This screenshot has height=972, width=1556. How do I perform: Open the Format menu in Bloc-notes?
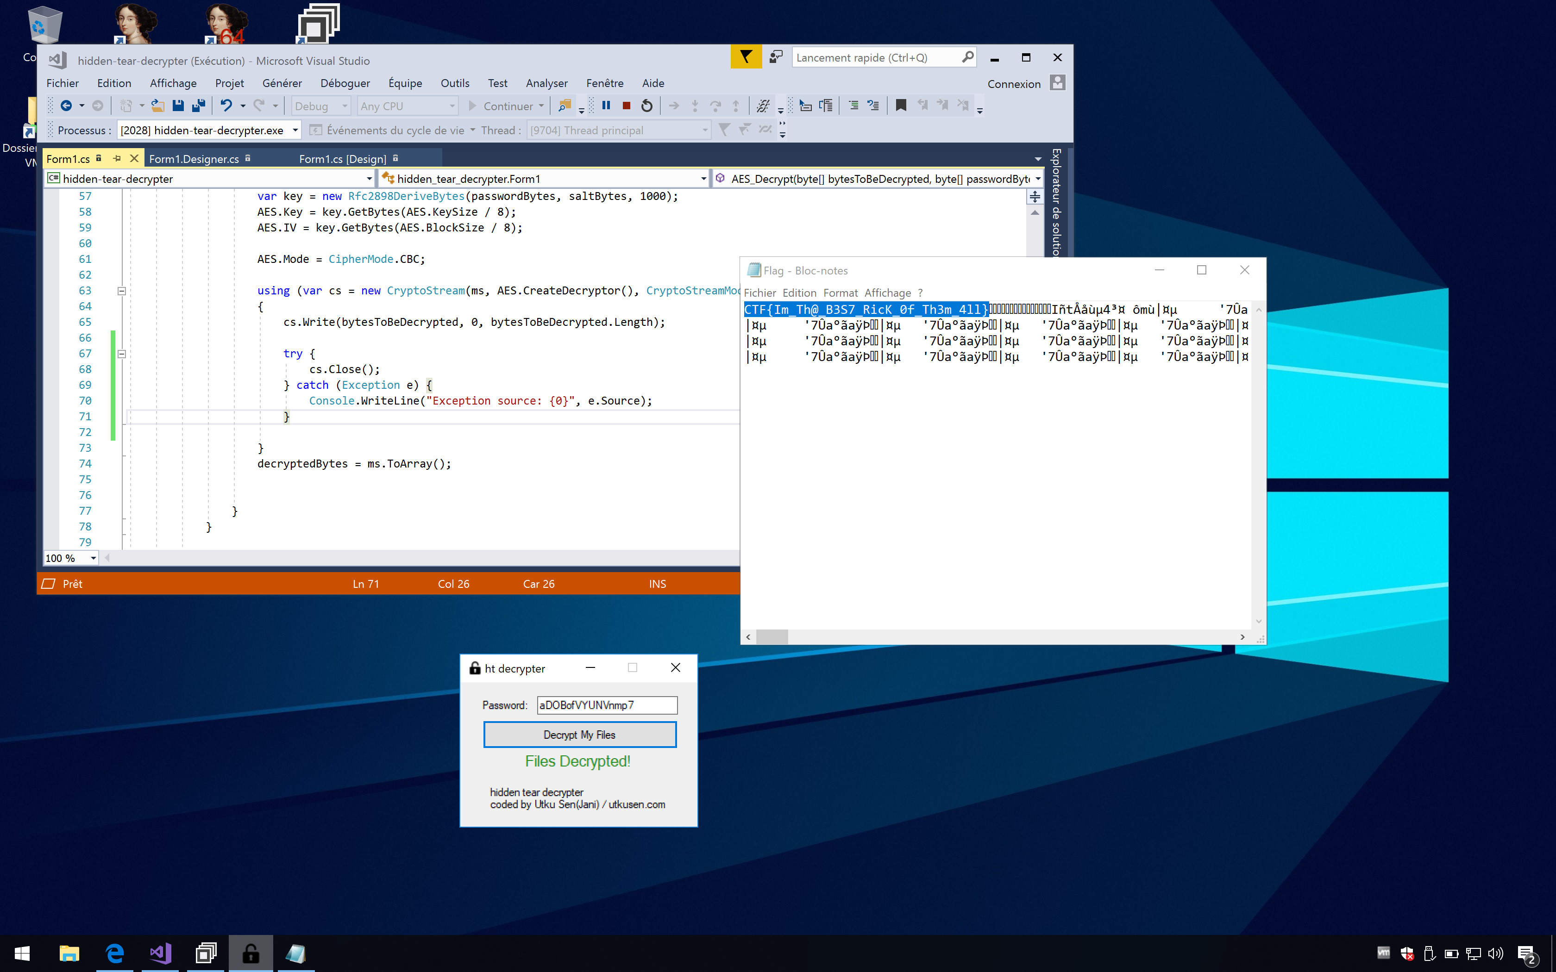click(841, 293)
